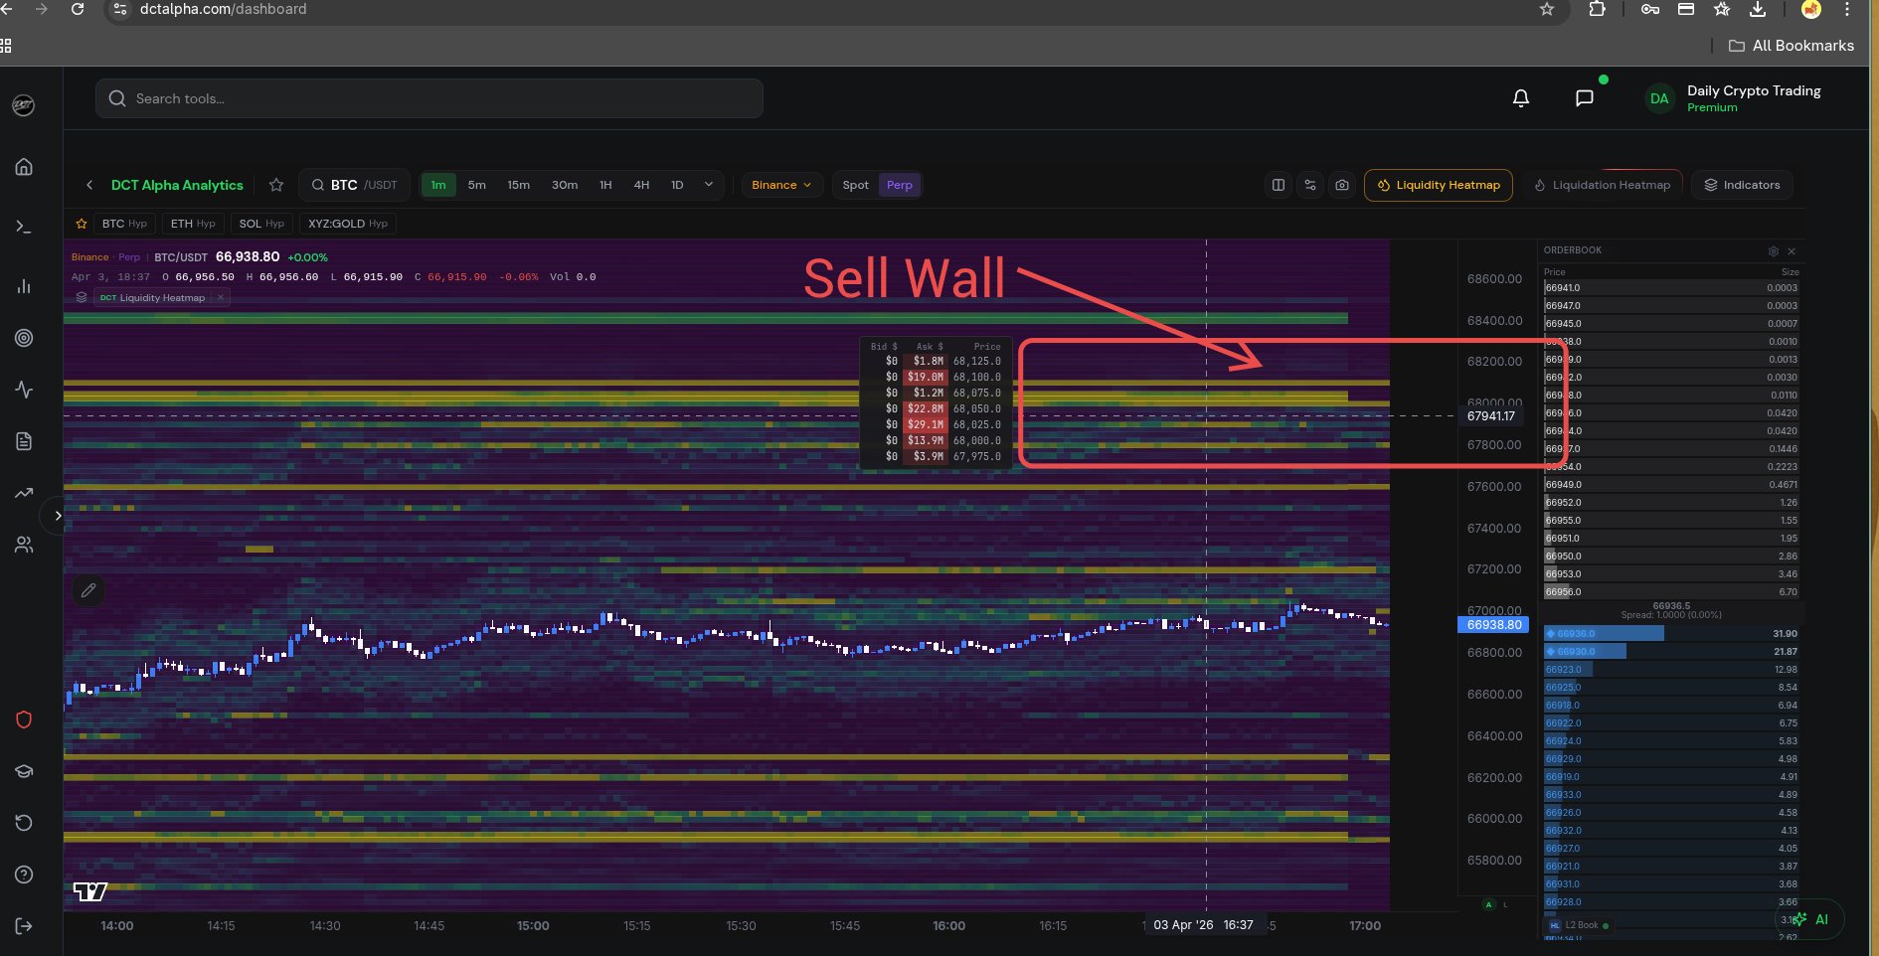The width and height of the screenshot is (1879, 956).
Task: Open chart settings sliders icon
Action: tap(1310, 185)
